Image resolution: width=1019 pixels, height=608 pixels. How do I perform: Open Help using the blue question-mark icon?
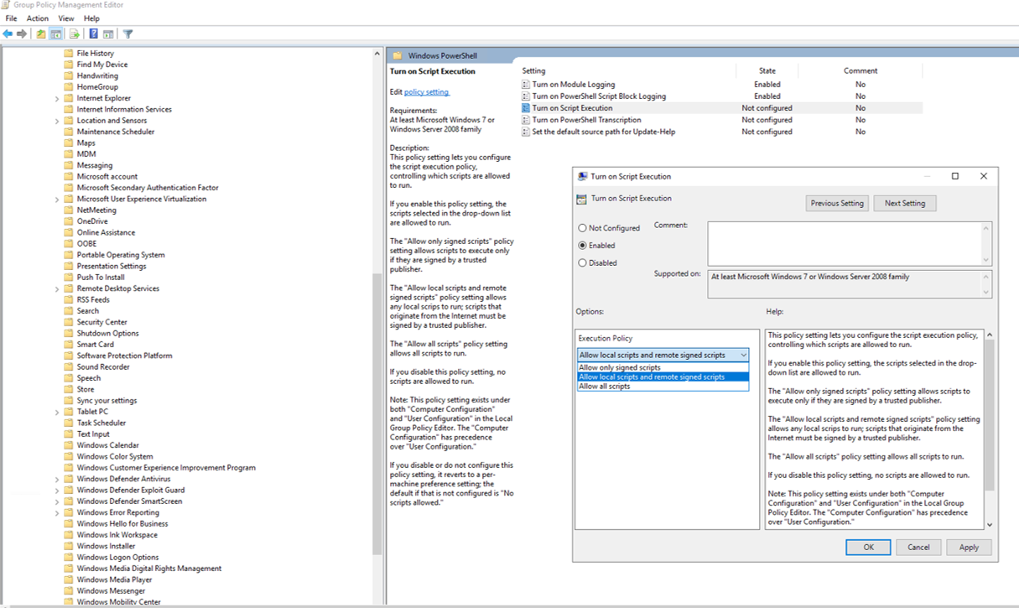pyautogui.click(x=94, y=34)
